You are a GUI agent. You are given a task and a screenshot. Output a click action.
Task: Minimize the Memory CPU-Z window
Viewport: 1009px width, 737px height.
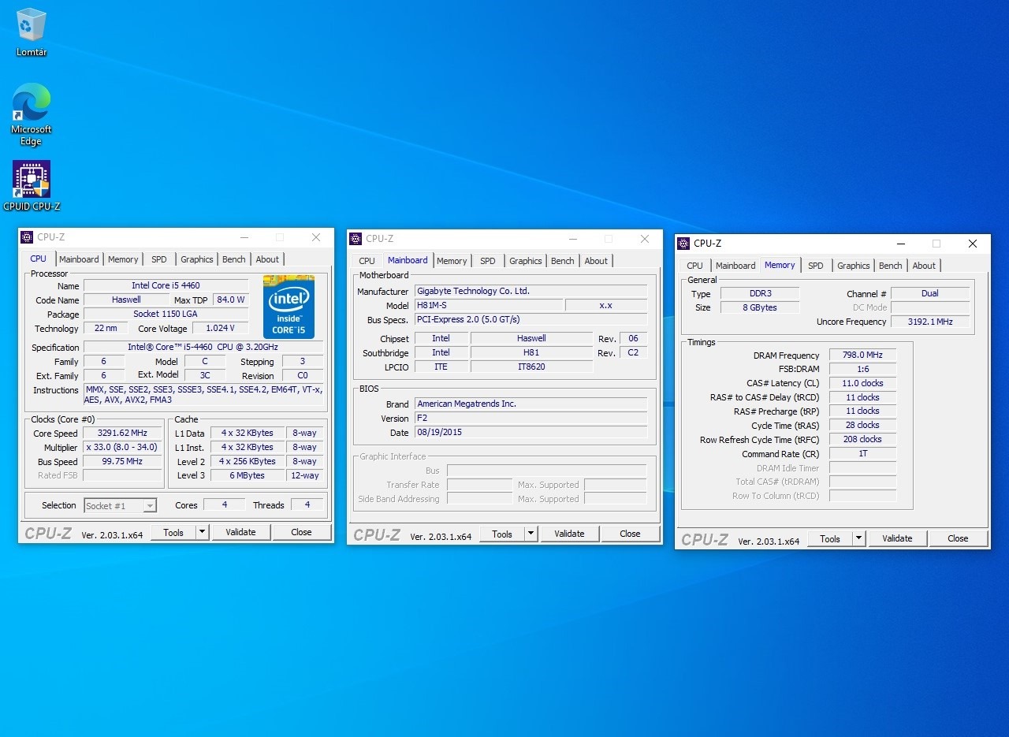click(901, 244)
